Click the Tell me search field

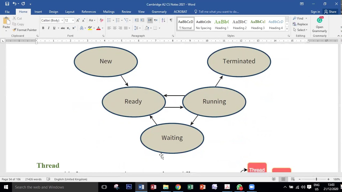(x=219, y=12)
